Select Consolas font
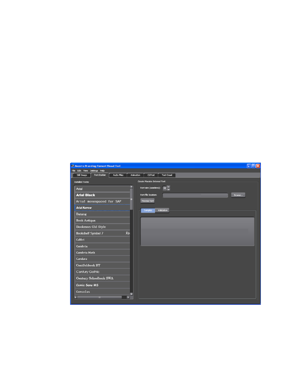This screenshot has width=291, height=375. (x=102, y=292)
